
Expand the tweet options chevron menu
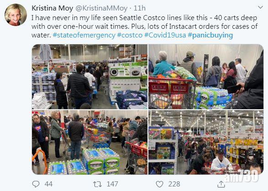[260, 7]
